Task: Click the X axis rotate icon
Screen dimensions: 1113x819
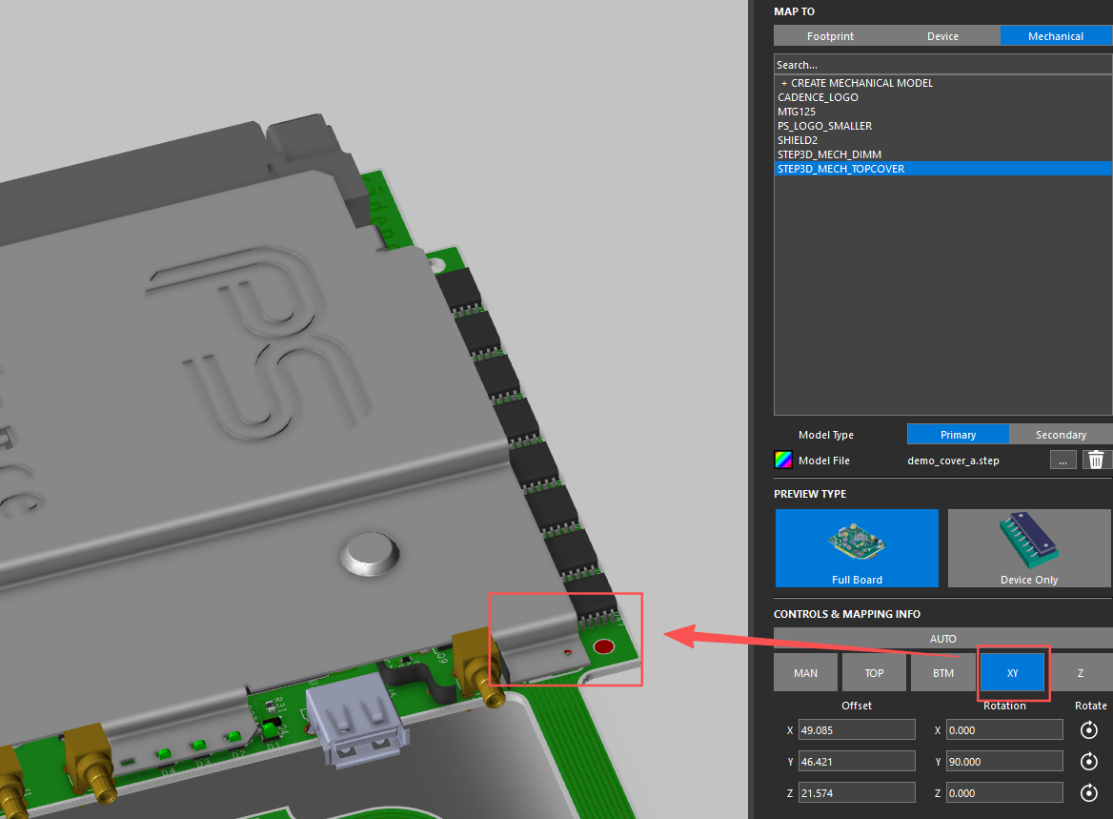Action: pyautogui.click(x=1088, y=730)
